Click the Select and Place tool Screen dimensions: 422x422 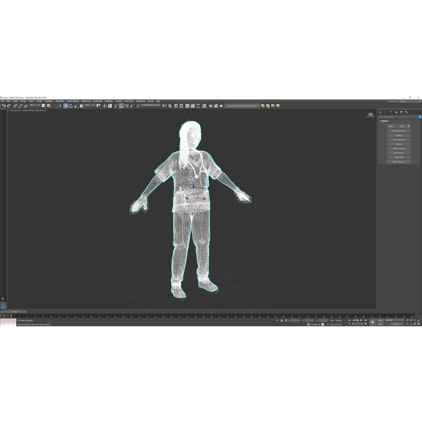[81, 106]
